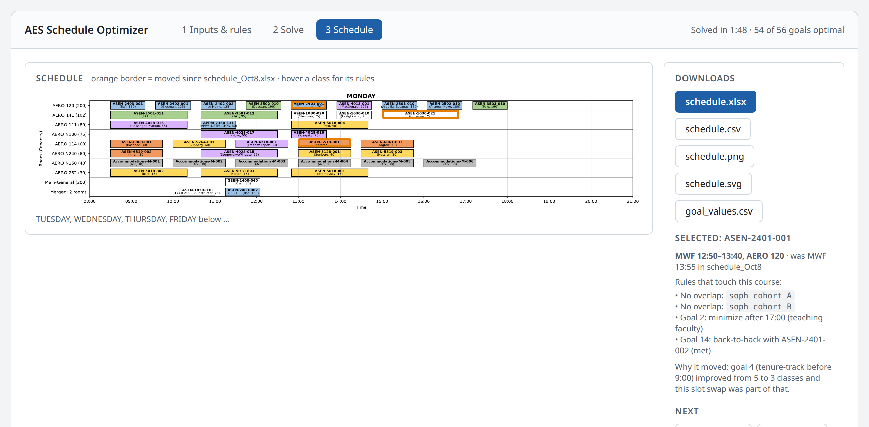Viewport: 869px width, 427px height.
Task: Click the ASEN-1030-010 Hodgkinson block
Action: click(x=354, y=115)
